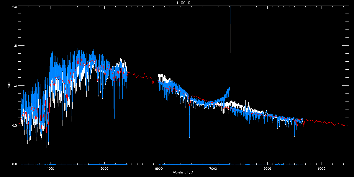
Task: Click the "Wavelength, A" x-axis label
Action: click(x=183, y=172)
